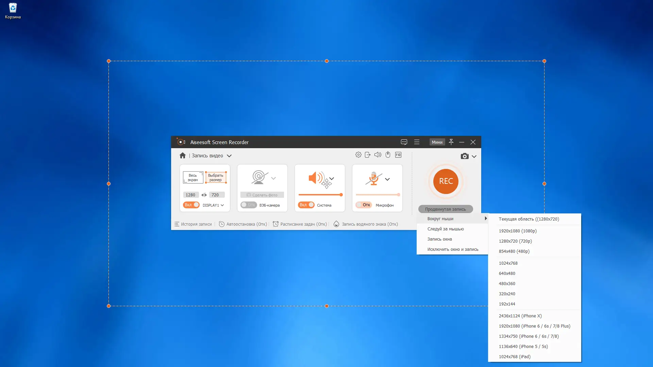Enable the microphone toggle
653x367 pixels.
[x=364, y=205]
